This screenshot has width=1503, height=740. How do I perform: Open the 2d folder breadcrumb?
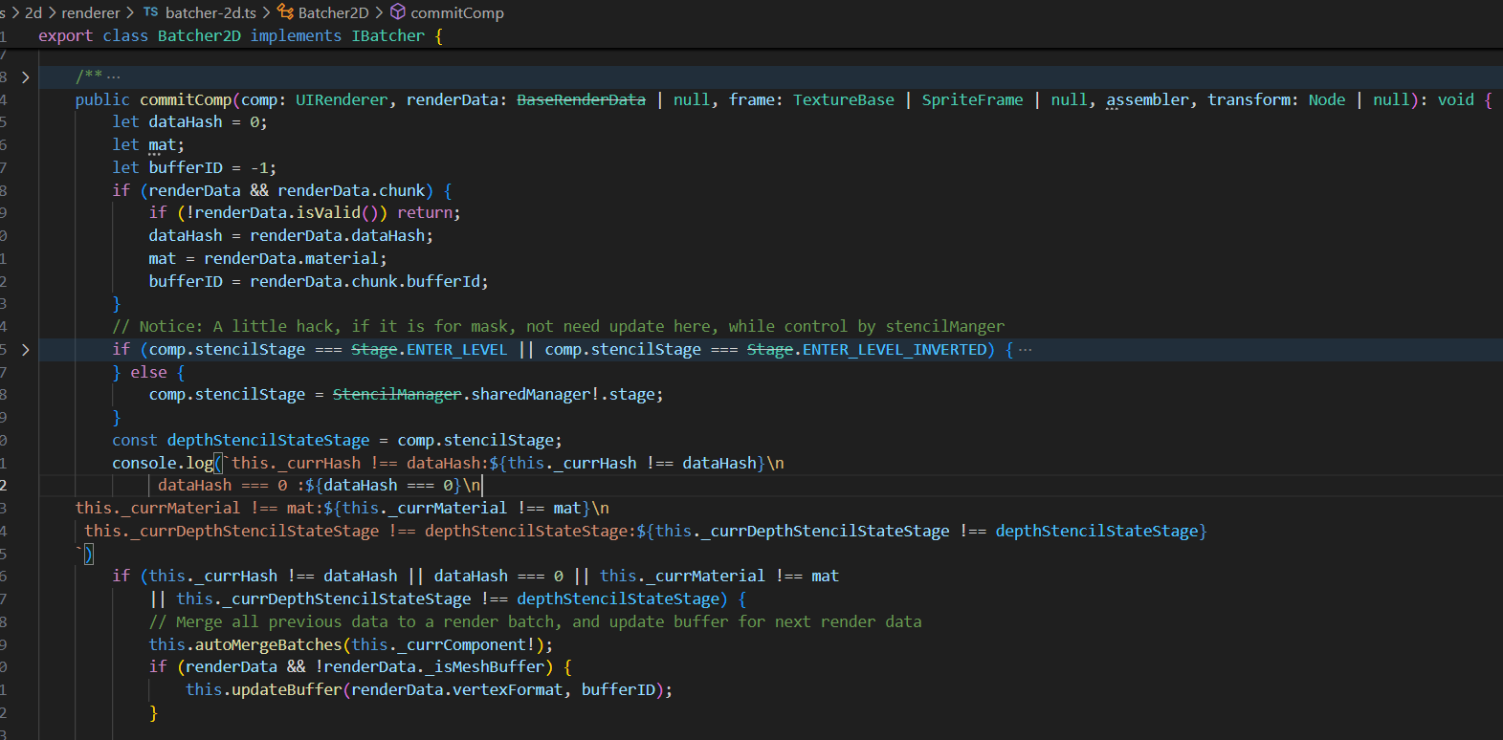coord(33,12)
